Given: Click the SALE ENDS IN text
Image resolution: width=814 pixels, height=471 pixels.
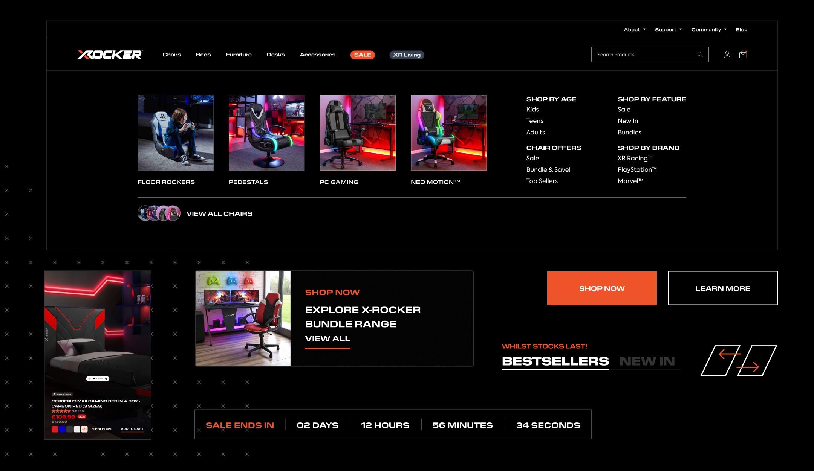Looking at the screenshot, I should pyautogui.click(x=240, y=425).
